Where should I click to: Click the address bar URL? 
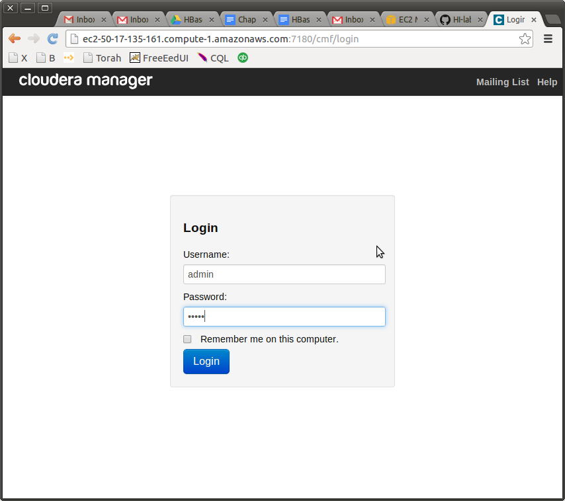coord(220,39)
